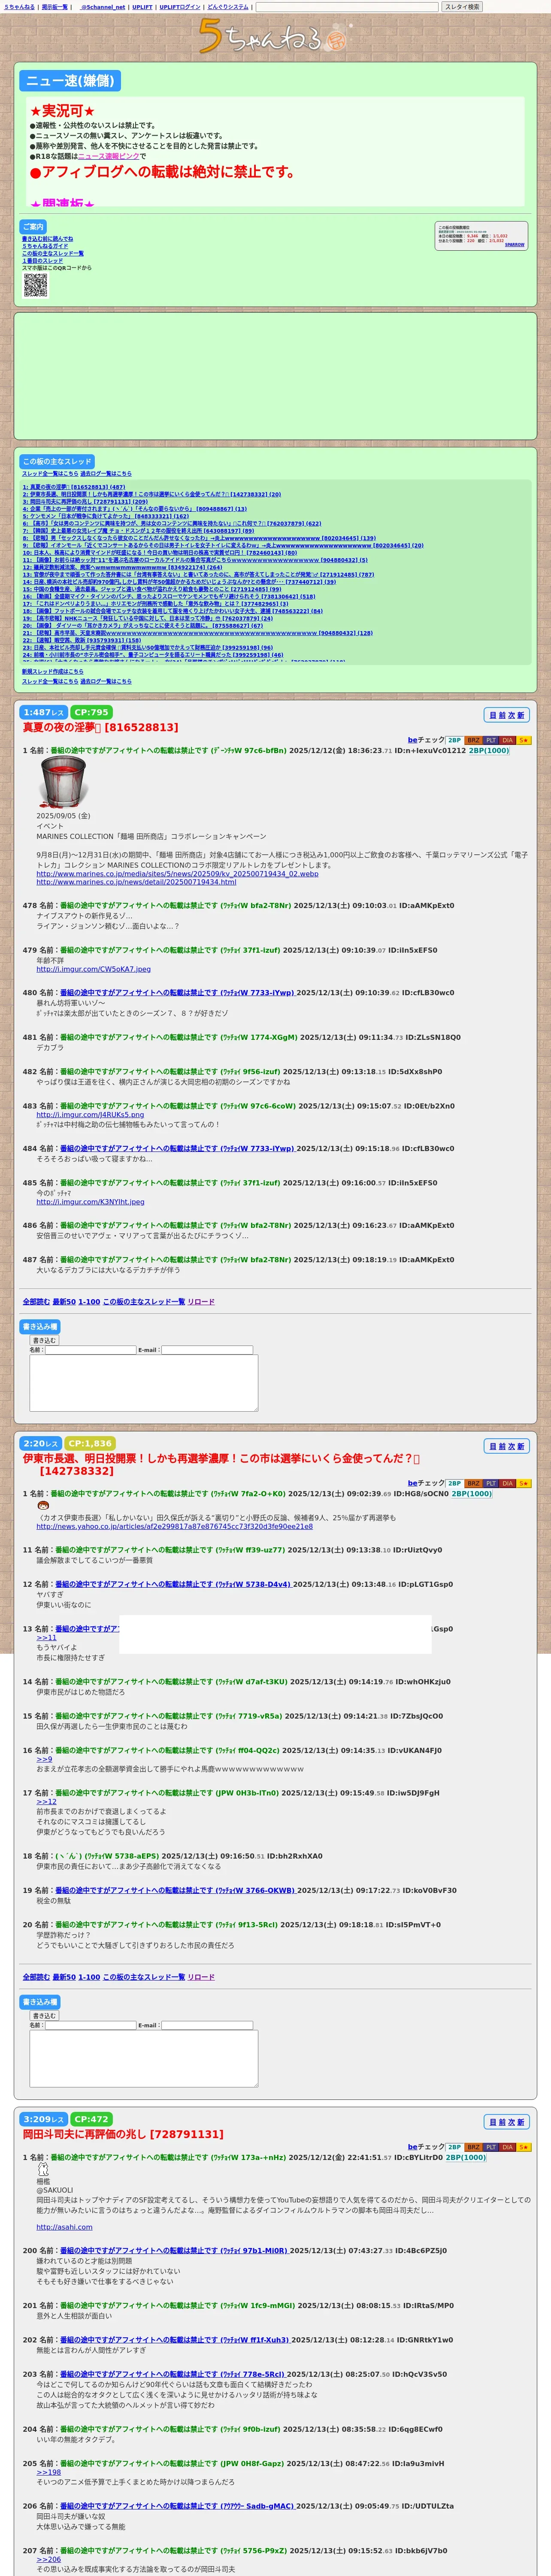Click the small avatar icon in 伊東市長選 thread

click(43, 1505)
